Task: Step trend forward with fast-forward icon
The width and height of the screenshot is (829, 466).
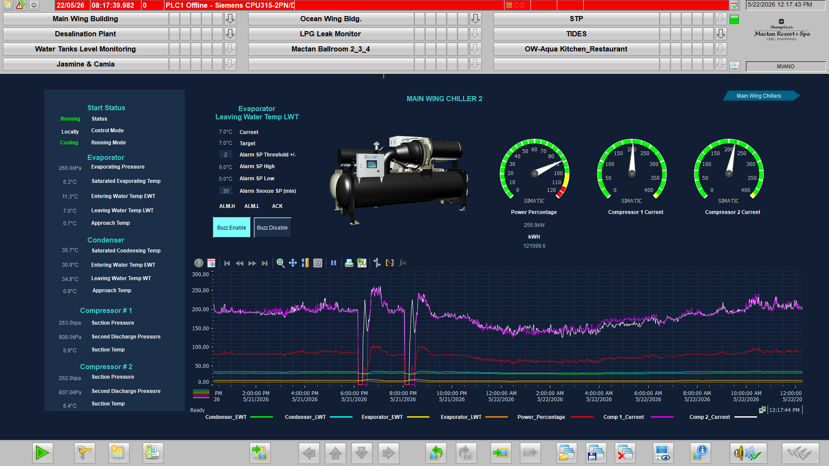Action: (x=252, y=263)
